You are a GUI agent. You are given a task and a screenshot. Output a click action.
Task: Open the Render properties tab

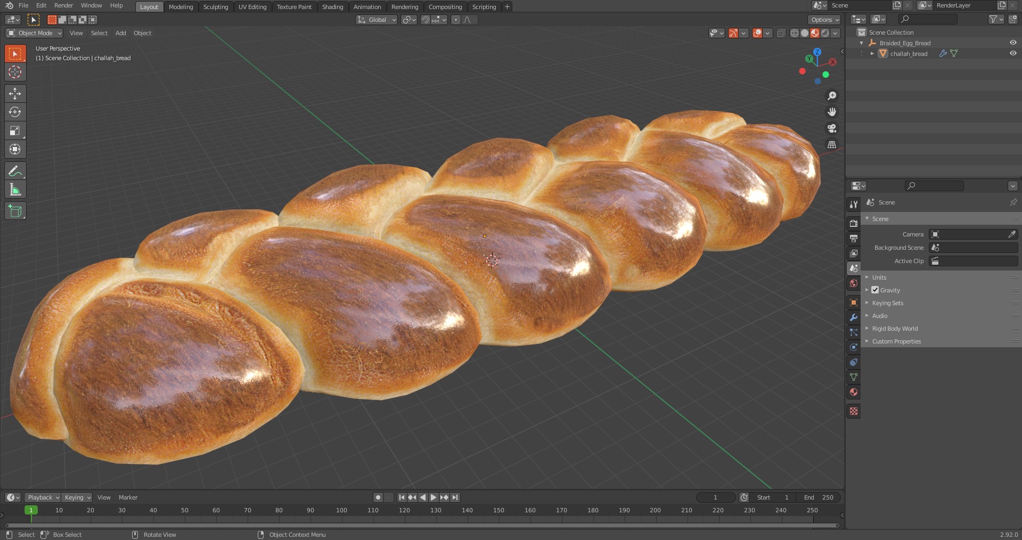pos(854,223)
